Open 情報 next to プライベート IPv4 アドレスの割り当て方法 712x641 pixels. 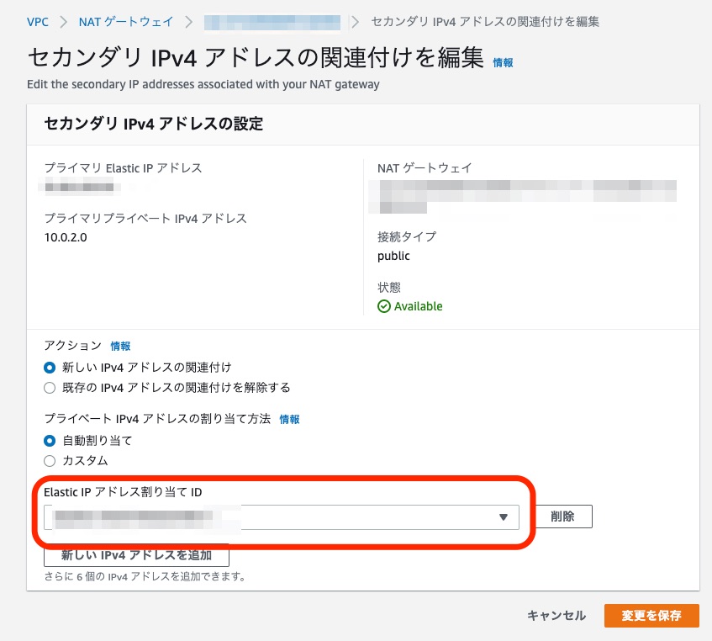pyautogui.click(x=288, y=419)
